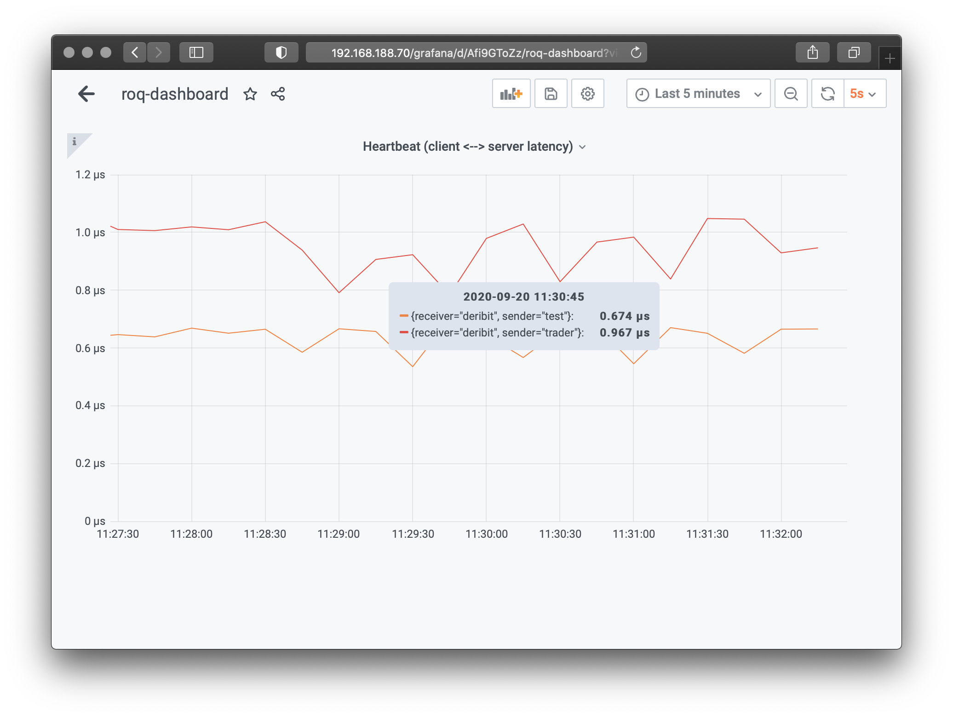Click the 11:29:00 time axis label
The image size is (953, 717).
[339, 534]
